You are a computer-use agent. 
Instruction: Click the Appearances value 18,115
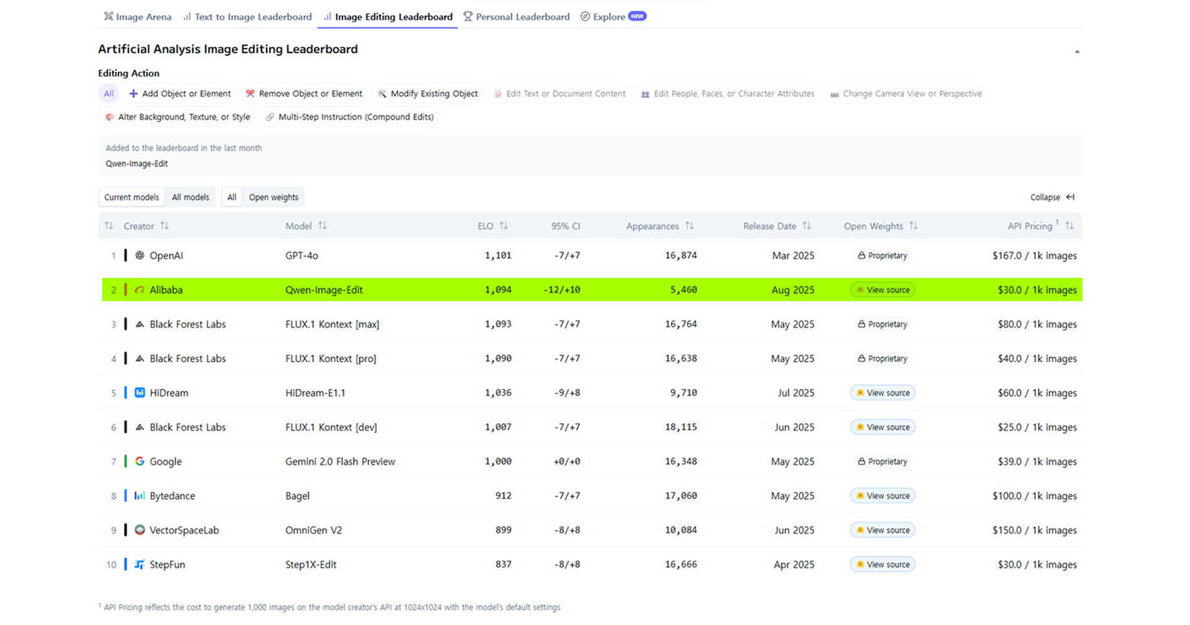tap(680, 427)
